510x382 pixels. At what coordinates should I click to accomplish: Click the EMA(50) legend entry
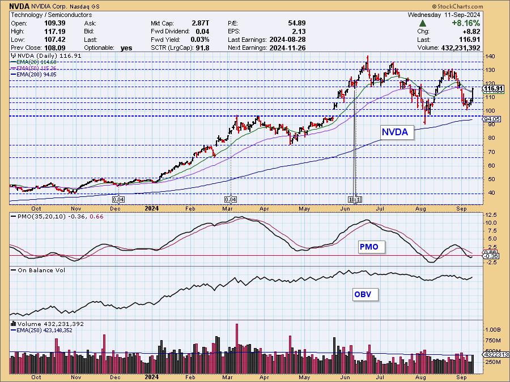click(x=33, y=68)
